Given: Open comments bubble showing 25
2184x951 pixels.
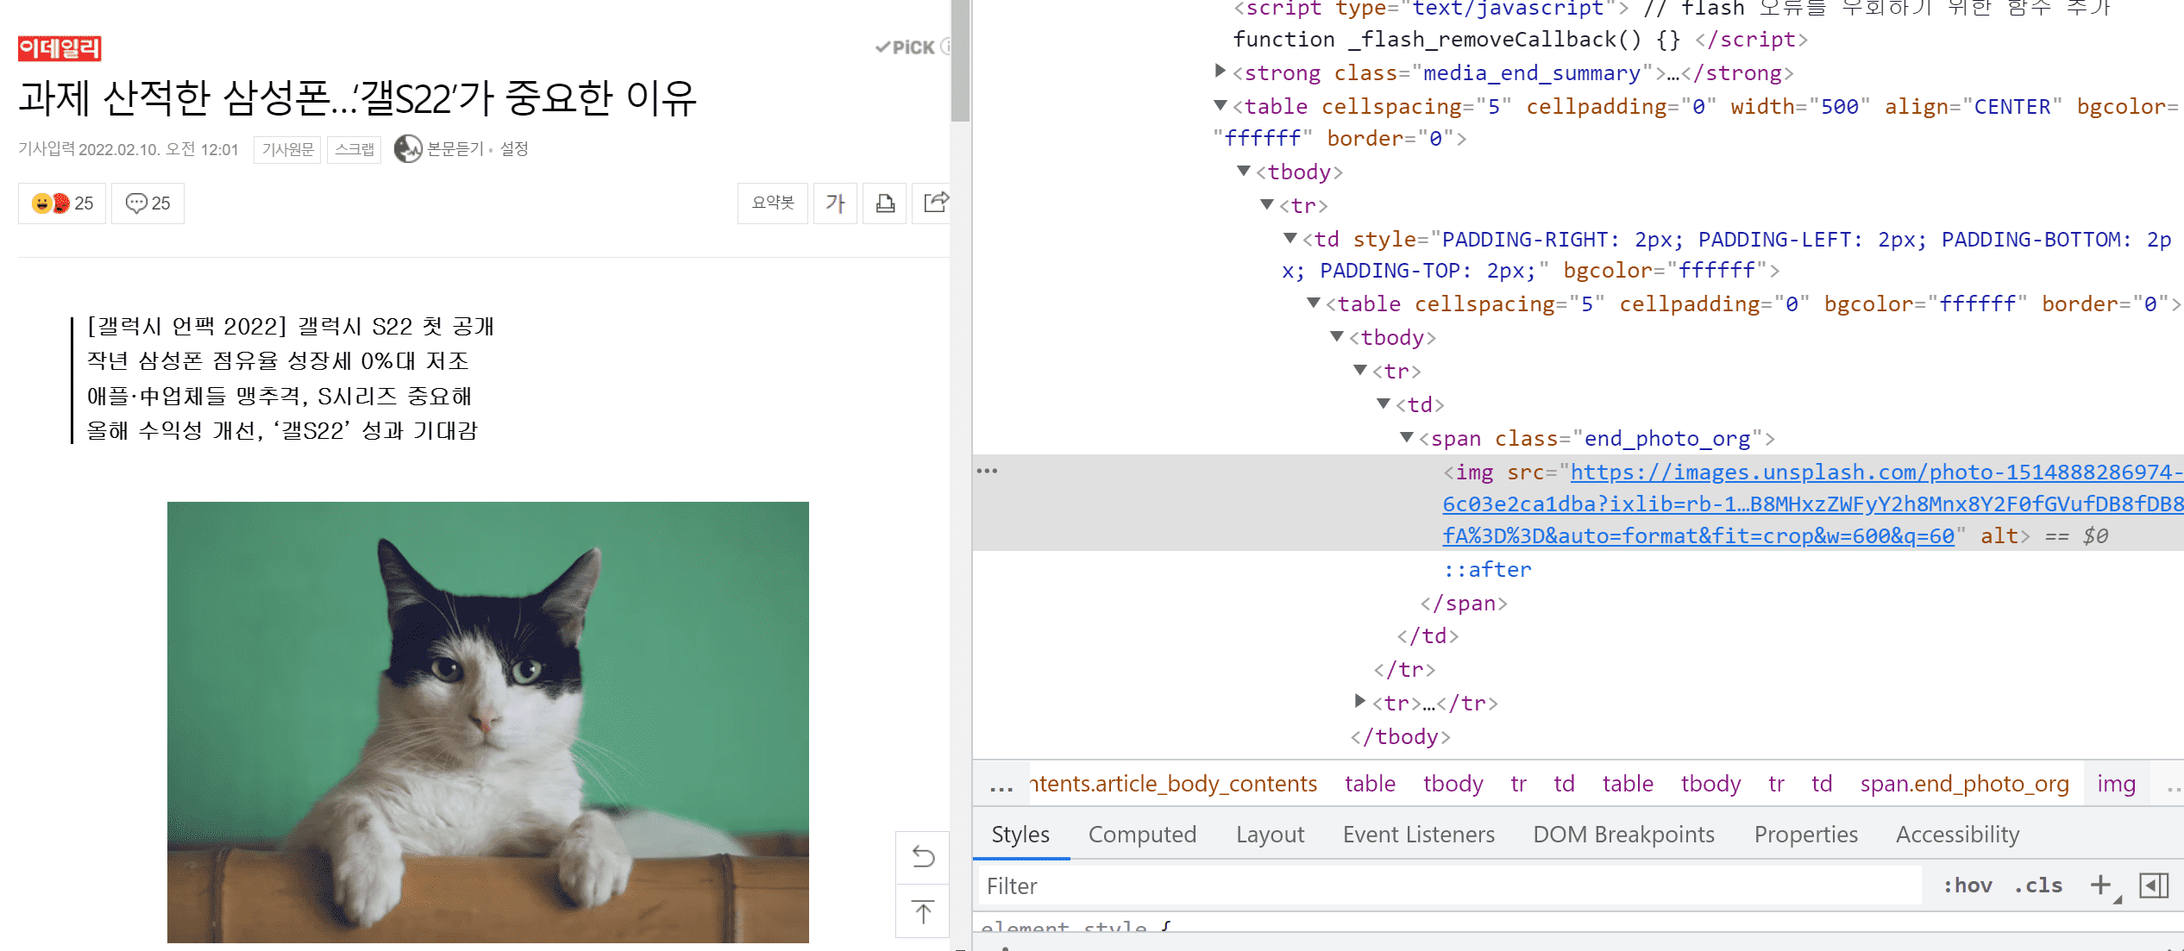Looking at the screenshot, I should coord(147,203).
